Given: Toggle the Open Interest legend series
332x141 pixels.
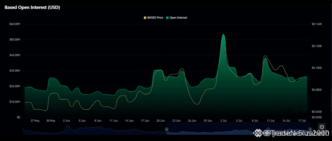Looking at the screenshot, I should (177, 18).
